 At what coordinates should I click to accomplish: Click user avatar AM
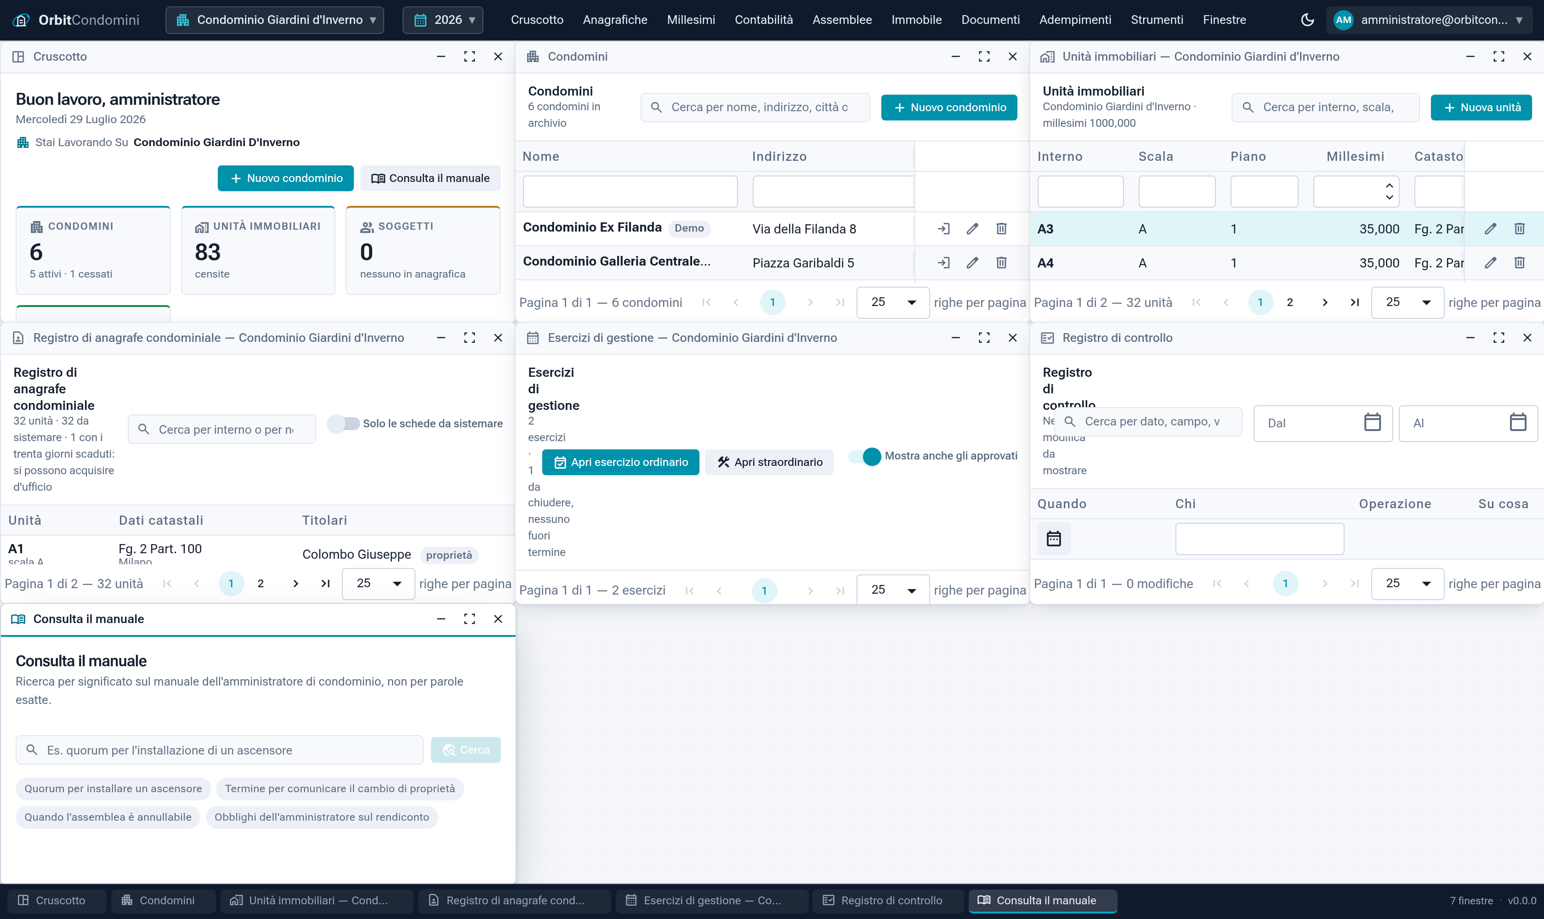tap(1343, 20)
